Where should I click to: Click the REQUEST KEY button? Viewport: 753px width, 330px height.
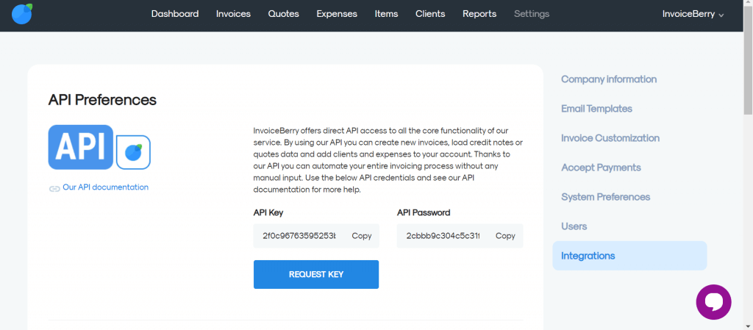[316, 274]
